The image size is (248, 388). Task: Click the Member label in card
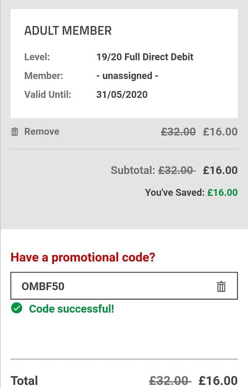coord(44,76)
